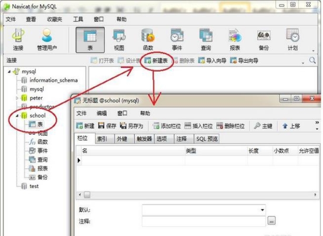323x236 pixels.
Task: Click 插入栏位 (Insert Field) button
Action: coord(199,126)
